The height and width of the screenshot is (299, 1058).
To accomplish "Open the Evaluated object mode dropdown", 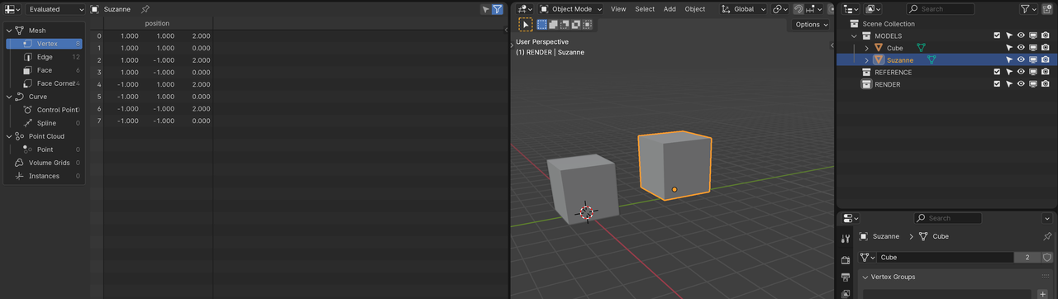I will coord(55,9).
